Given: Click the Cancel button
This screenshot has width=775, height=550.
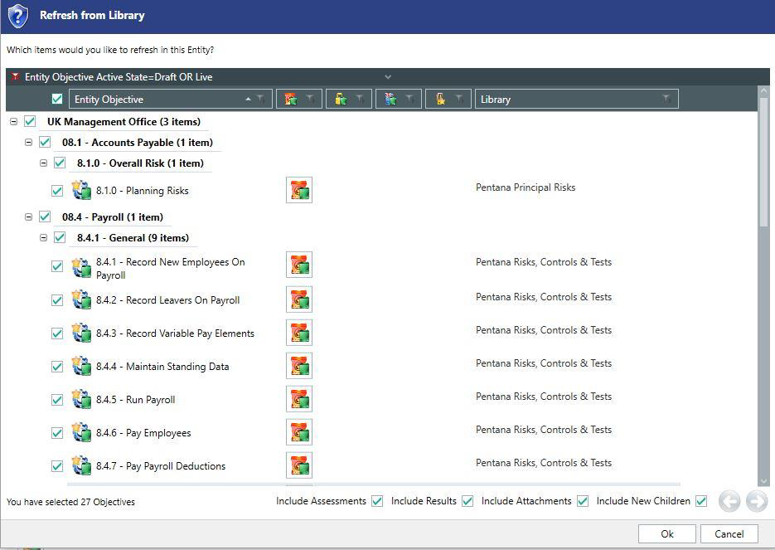Looking at the screenshot, I should coord(729,533).
